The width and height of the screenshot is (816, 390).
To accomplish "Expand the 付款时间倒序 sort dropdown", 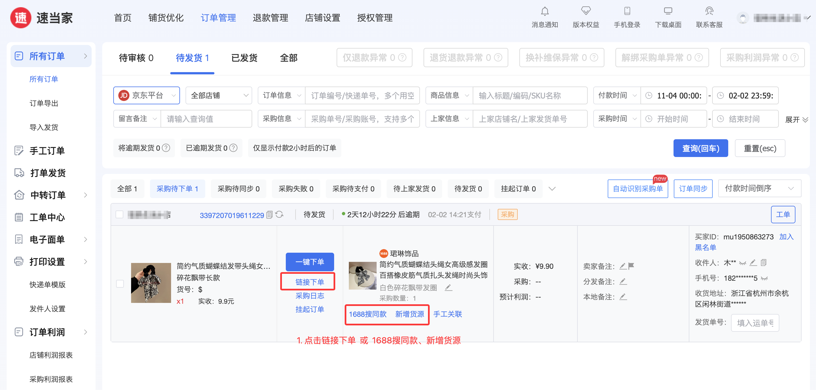I will point(759,189).
